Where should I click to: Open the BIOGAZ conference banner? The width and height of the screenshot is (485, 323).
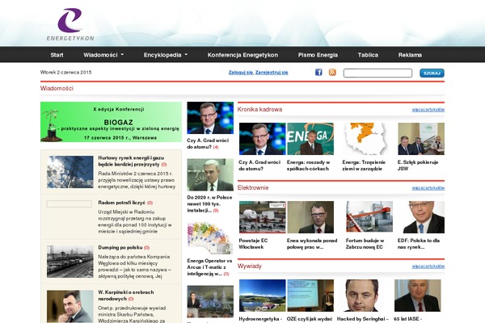[x=111, y=122]
